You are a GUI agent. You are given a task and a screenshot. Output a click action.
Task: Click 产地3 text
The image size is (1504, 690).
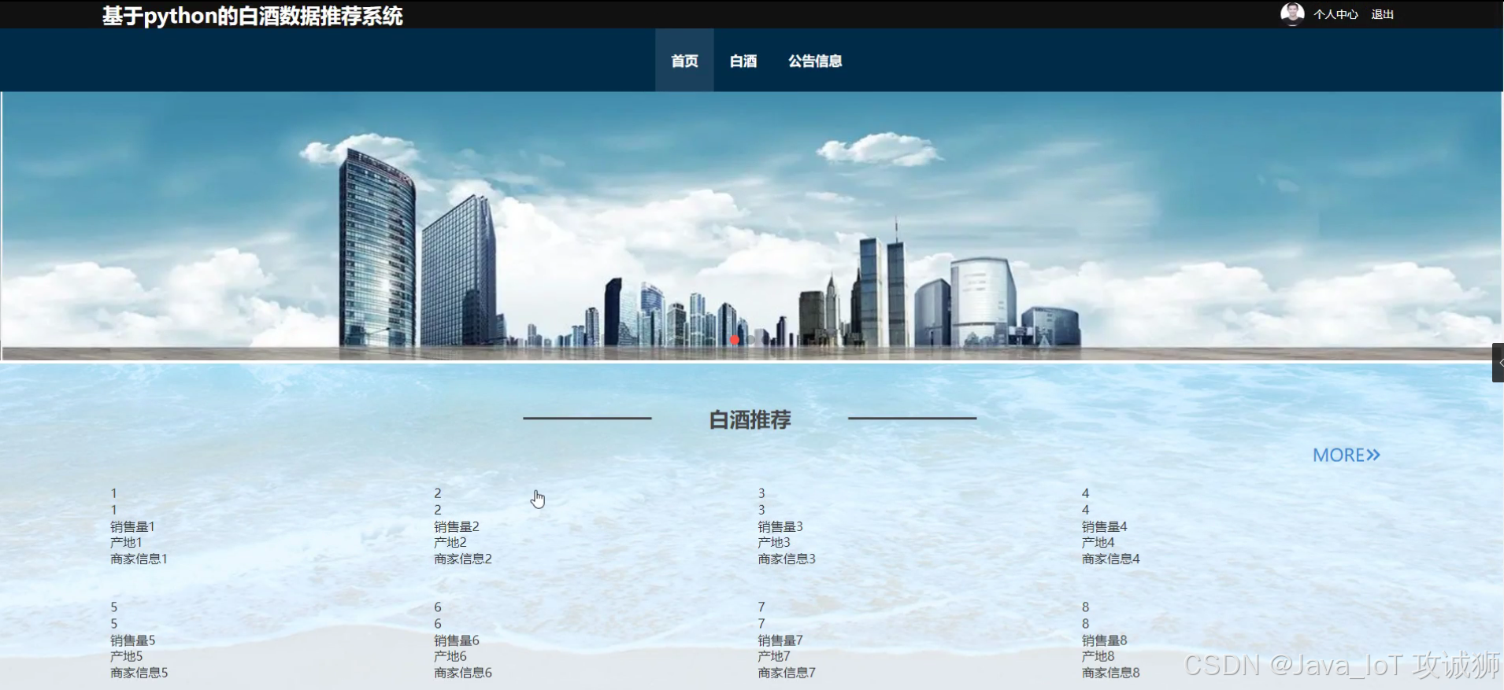pyautogui.click(x=774, y=542)
